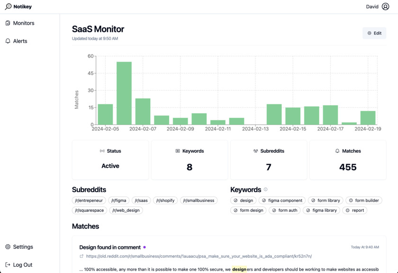Open the old.reddit.com comment link

(x=199, y=256)
